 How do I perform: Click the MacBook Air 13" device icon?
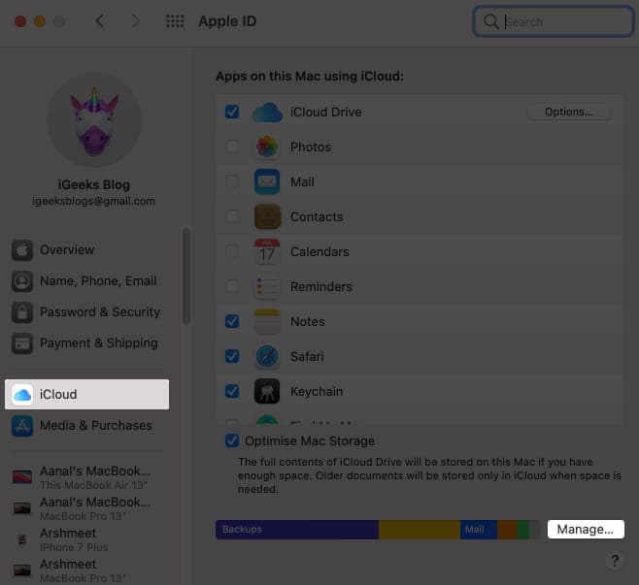22,476
